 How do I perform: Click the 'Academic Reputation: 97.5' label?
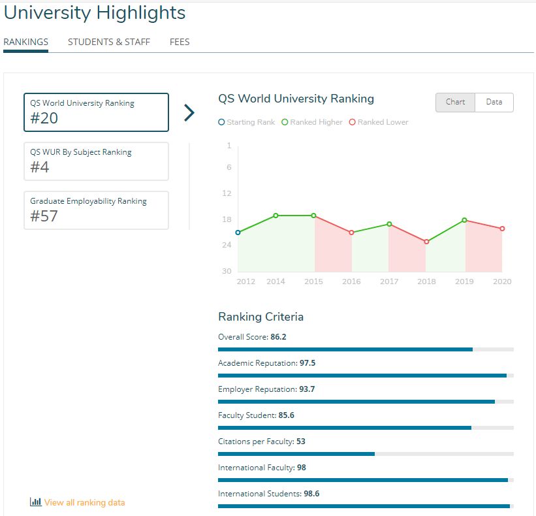pyautogui.click(x=266, y=363)
